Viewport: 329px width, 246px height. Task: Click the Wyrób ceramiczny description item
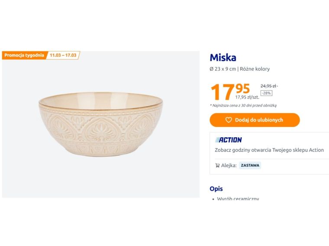pyautogui.click(x=238, y=199)
